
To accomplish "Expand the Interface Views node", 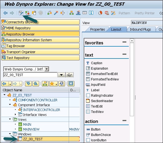I will click(x=15, y=115).
